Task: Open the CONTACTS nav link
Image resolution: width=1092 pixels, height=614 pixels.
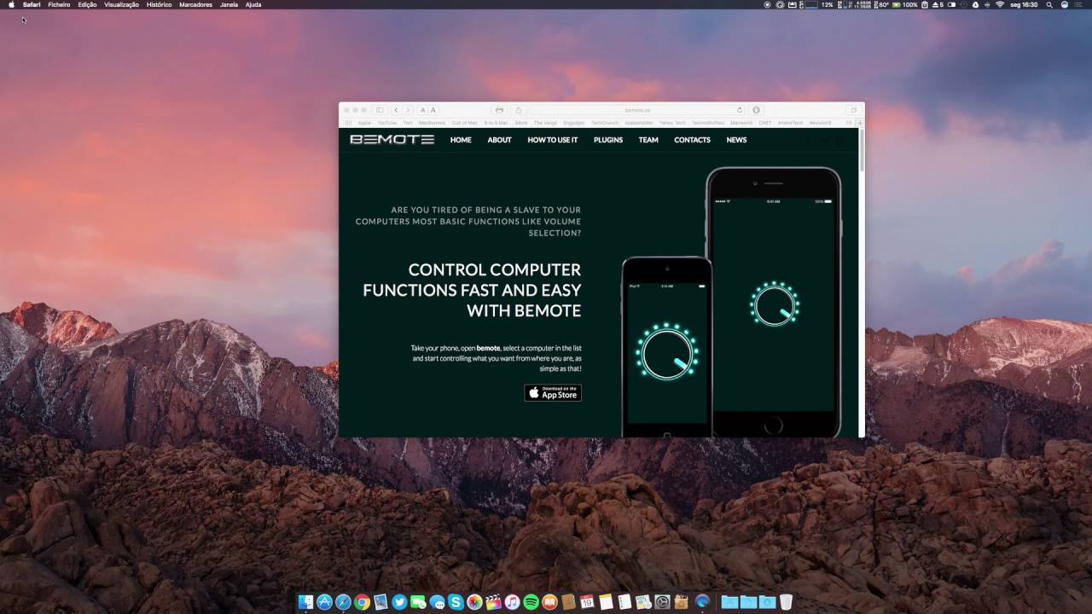Action: (692, 140)
